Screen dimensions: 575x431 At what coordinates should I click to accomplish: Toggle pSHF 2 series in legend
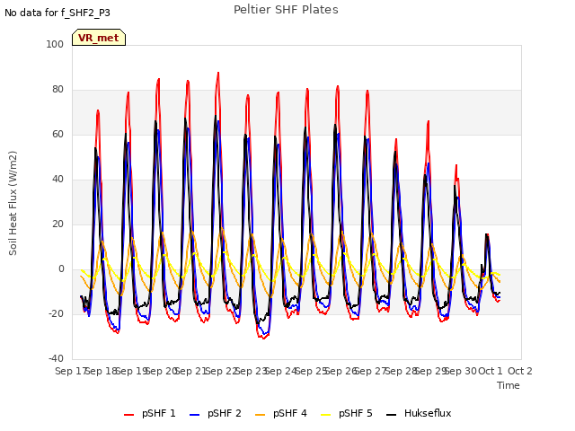coord(216,413)
